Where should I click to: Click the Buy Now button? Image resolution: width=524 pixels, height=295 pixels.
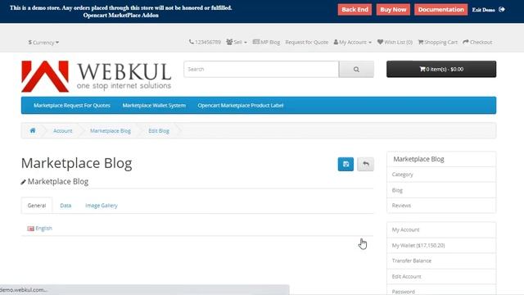tap(393, 10)
